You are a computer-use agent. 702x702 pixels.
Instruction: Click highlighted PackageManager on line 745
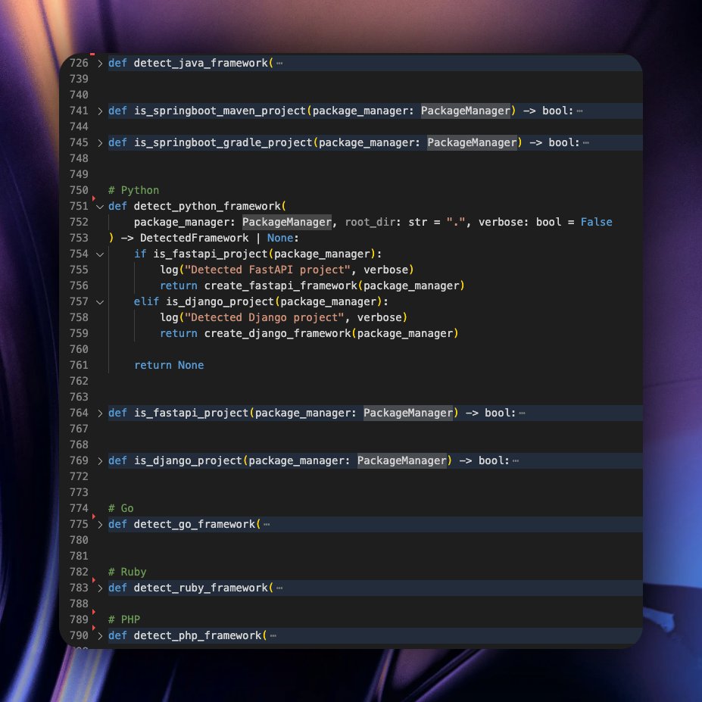472,142
